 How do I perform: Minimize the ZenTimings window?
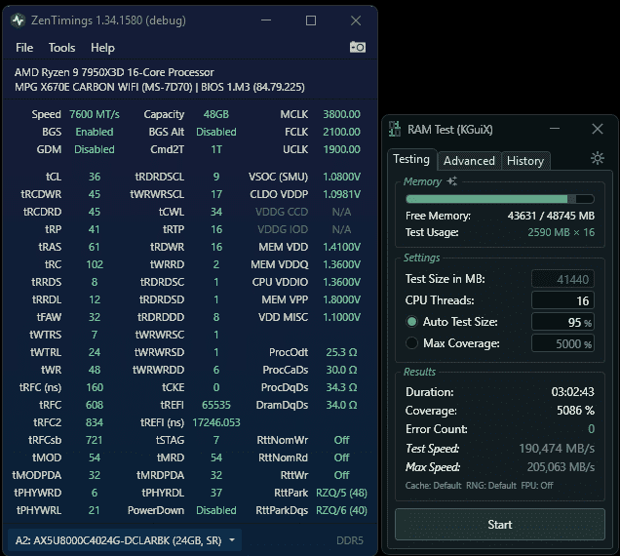coord(266,20)
